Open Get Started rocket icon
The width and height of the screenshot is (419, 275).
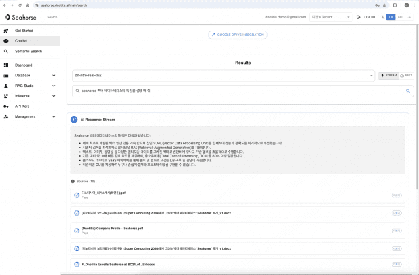tap(6, 31)
